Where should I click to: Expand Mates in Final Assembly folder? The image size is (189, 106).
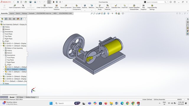[4, 48]
